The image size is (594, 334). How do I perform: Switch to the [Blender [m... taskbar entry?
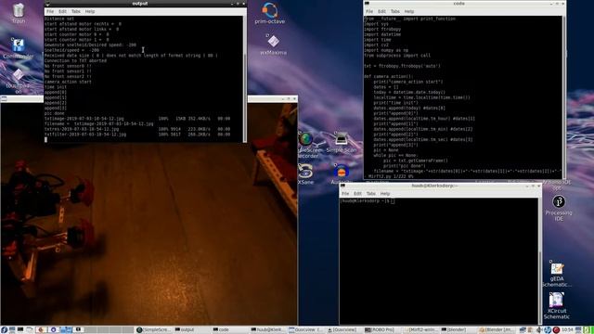pyautogui.click(x=497, y=330)
